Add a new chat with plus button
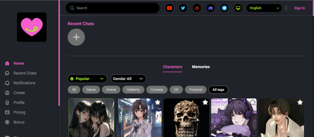The width and height of the screenshot is (314, 137). [76, 37]
